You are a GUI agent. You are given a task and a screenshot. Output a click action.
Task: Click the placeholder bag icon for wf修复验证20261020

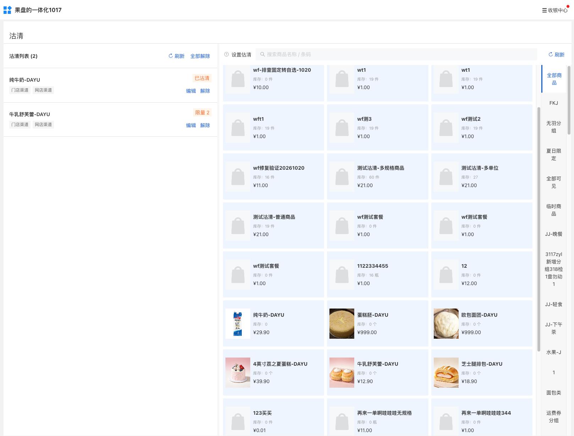pos(238,176)
